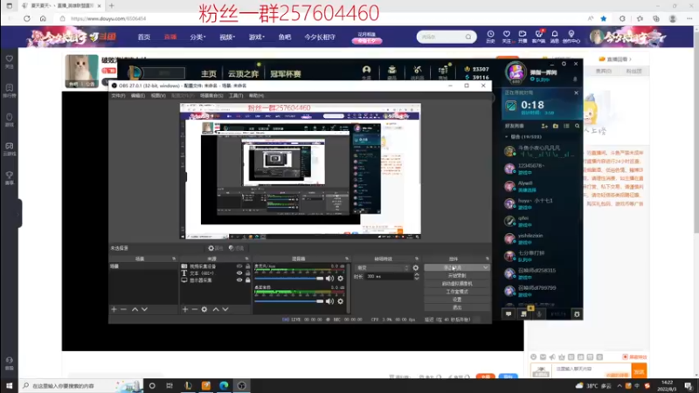Click 开始录制 button in OBS controls
This screenshot has width=699, height=393.
pyautogui.click(x=457, y=276)
